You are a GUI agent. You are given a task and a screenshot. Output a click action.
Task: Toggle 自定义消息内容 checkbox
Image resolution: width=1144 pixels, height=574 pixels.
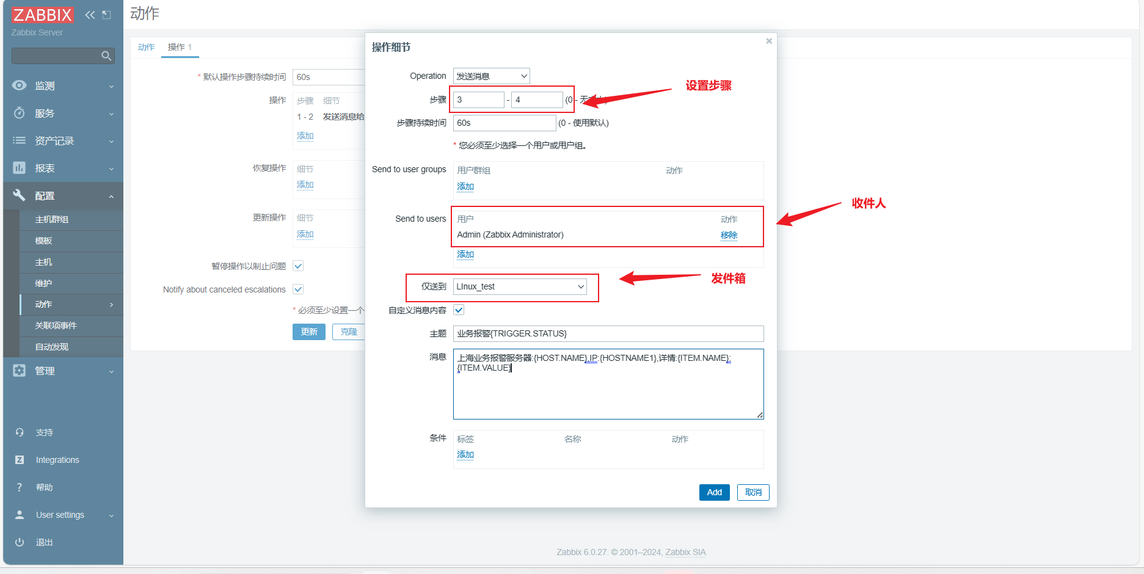pos(459,310)
